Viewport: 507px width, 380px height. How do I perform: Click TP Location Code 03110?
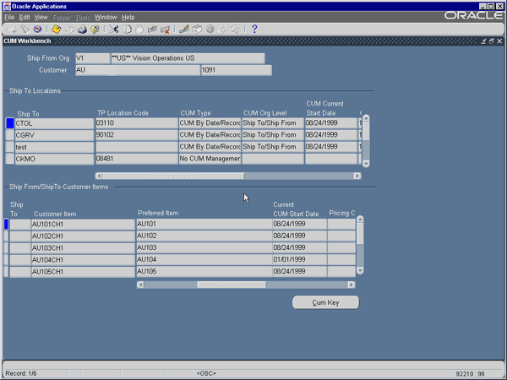point(136,123)
